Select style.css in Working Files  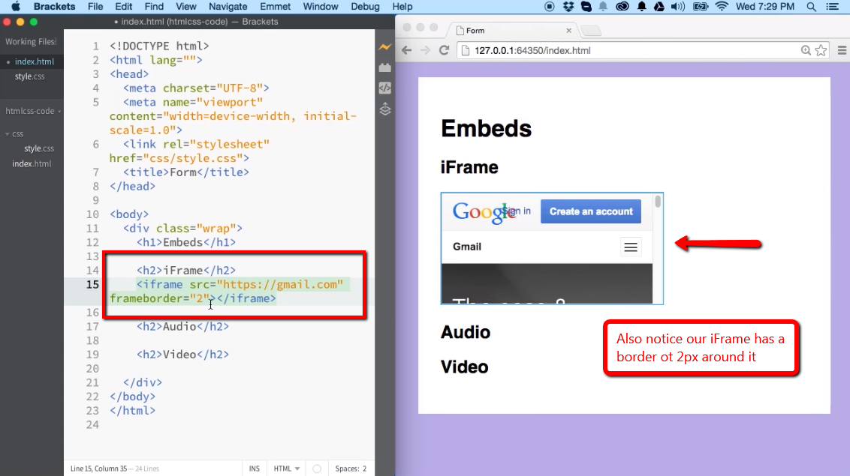coord(29,76)
